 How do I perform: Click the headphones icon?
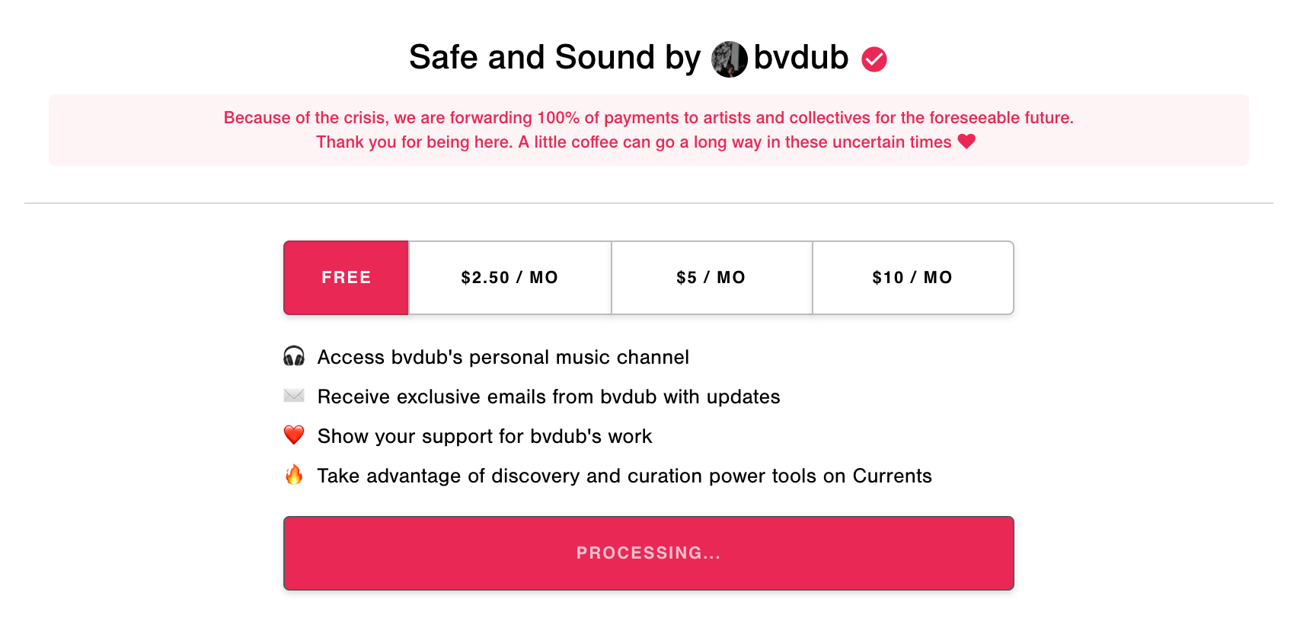coord(294,356)
